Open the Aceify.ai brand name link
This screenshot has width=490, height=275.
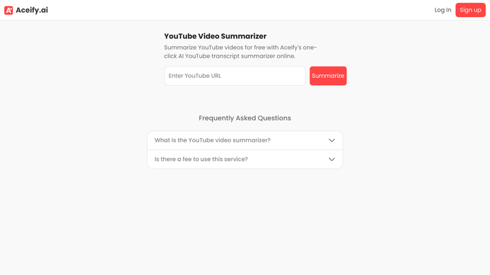(x=32, y=10)
